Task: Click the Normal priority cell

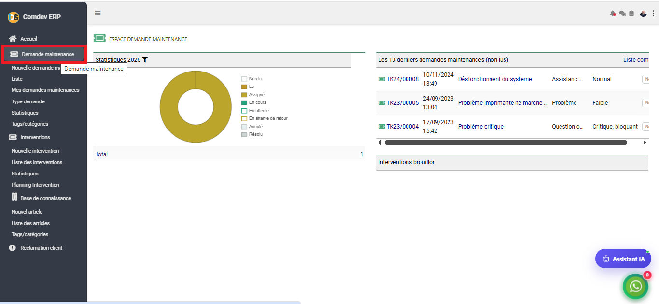Action: click(x=602, y=79)
